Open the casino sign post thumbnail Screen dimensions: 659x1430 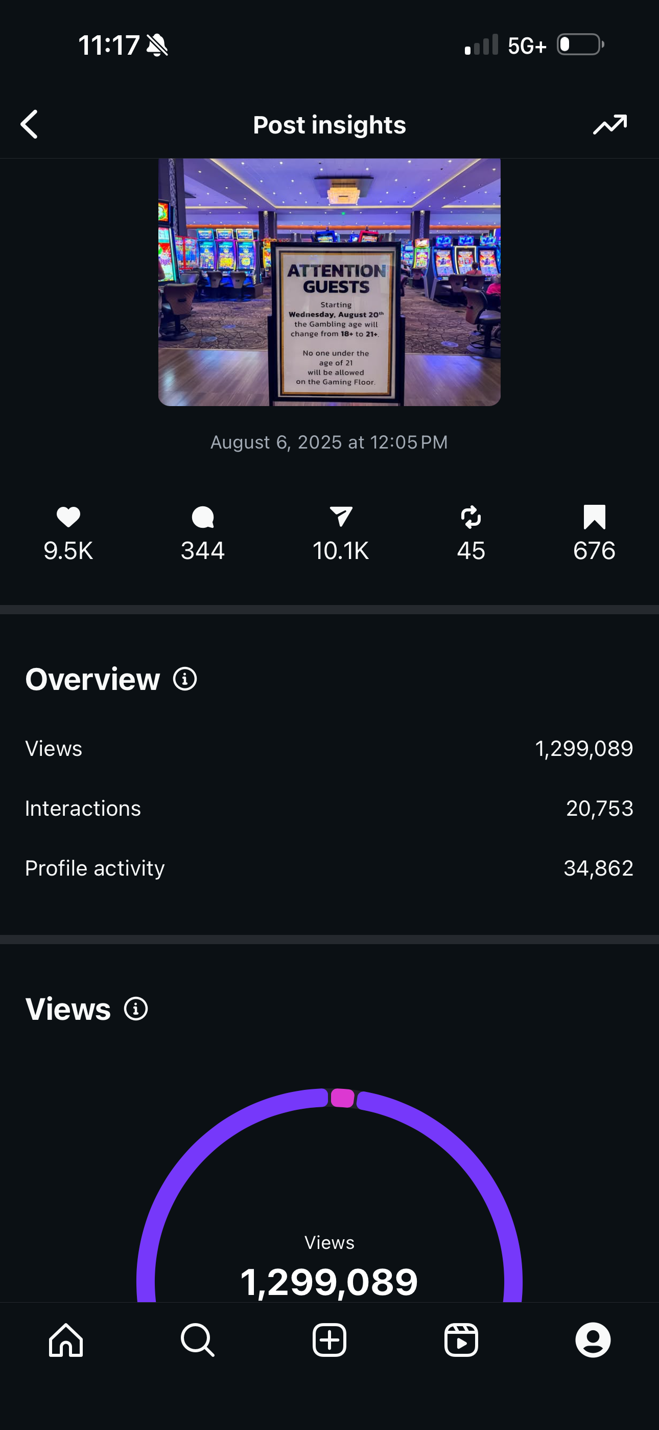point(329,282)
